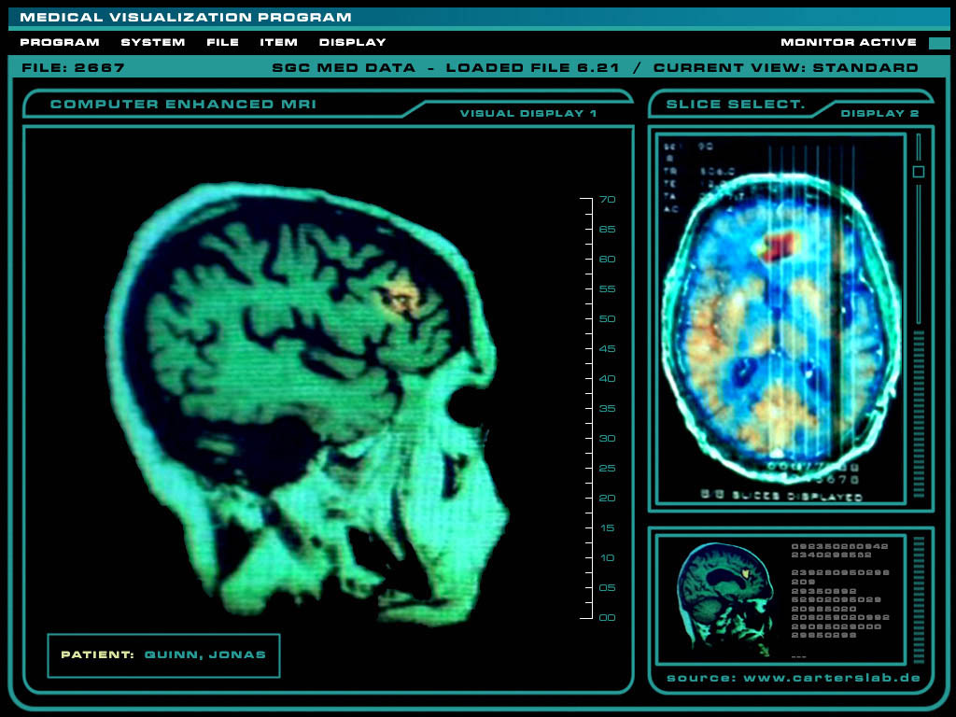Click the 20 mark on the depth scale
This screenshot has width=956, height=717.
607,499
